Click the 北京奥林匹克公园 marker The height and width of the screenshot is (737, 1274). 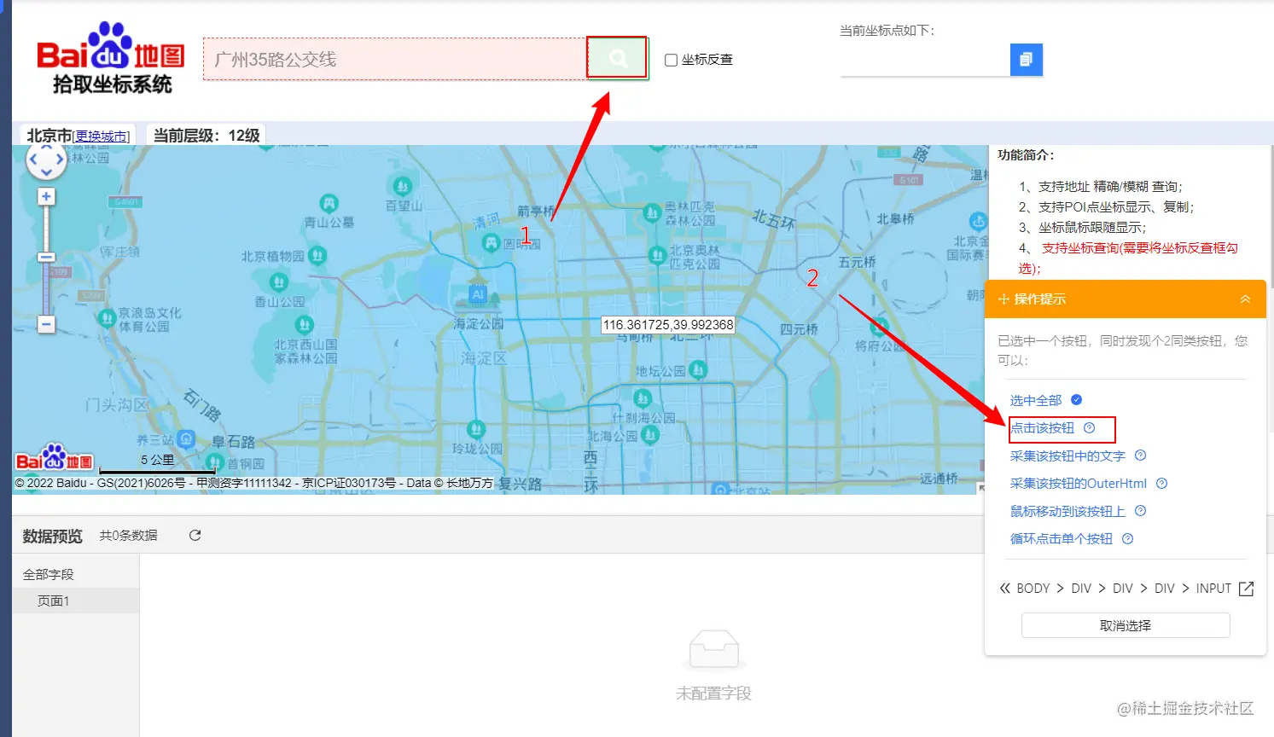coord(656,255)
